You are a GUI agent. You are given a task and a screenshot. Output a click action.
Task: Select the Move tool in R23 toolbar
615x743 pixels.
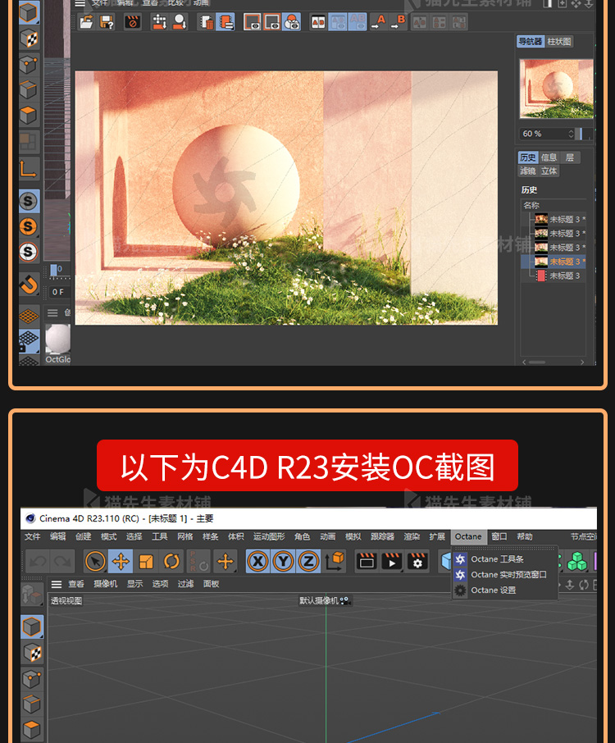pos(121,562)
